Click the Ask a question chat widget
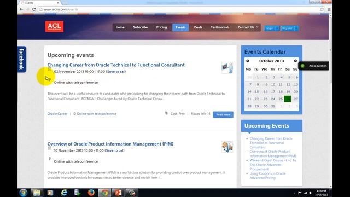The height and width of the screenshot is (197, 350). [x=313, y=66]
